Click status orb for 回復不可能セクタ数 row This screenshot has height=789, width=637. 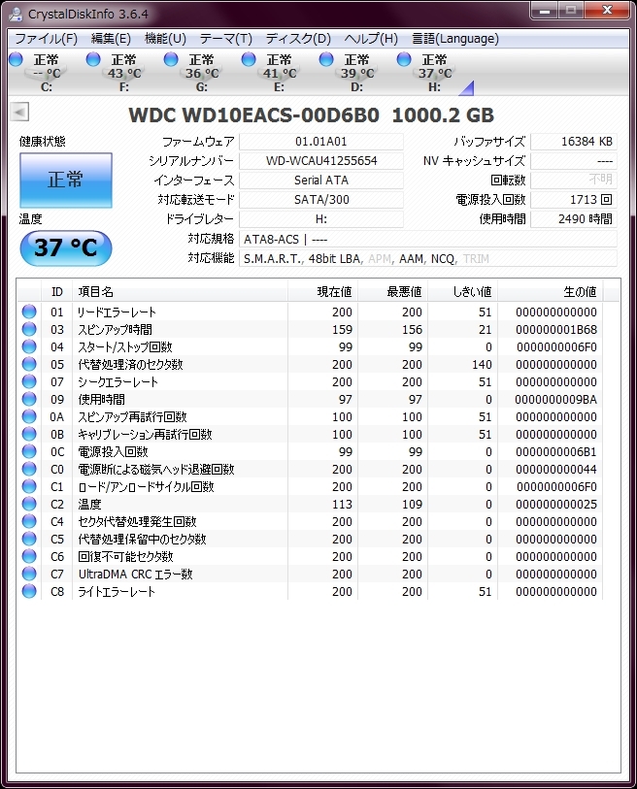[29, 556]
